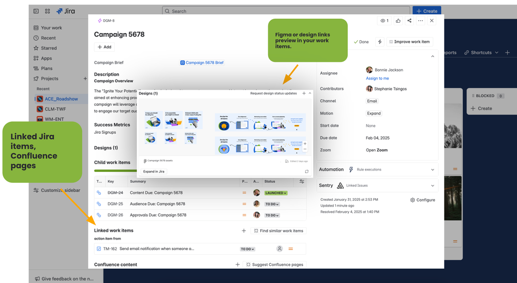Click the Sentry logo icon
The image size is (517, 283).
340,185
